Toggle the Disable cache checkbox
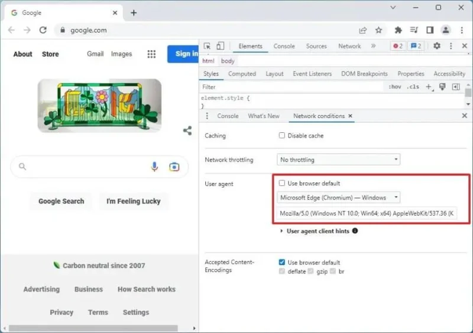Screen dimensions: 473x333 282,135
